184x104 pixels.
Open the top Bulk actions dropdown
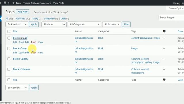coord(17,24)
